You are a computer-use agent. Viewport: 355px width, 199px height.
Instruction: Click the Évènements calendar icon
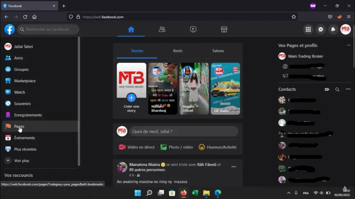8,138
